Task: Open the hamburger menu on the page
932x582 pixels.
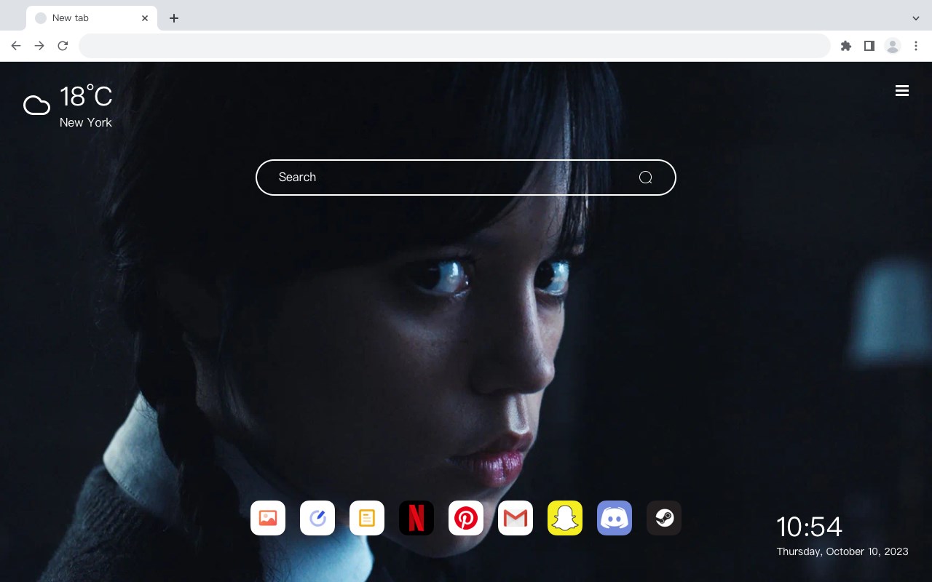Action: pyautogui.click(x=902, y=90)
